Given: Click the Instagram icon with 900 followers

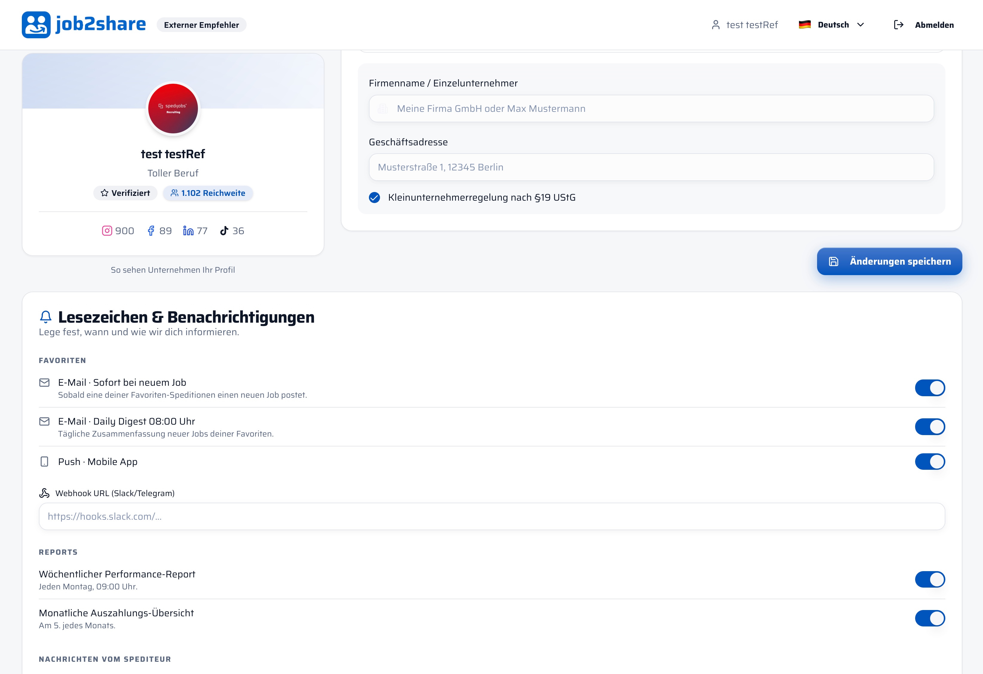Looking at the screenshot, I should (107, 231).
